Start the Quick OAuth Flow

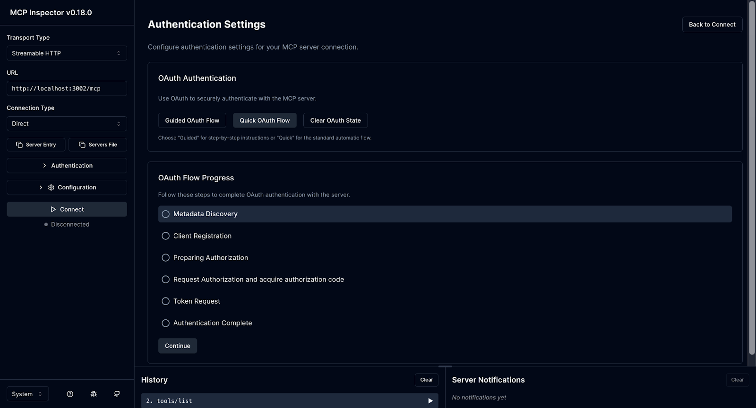[x=265, y=120]
